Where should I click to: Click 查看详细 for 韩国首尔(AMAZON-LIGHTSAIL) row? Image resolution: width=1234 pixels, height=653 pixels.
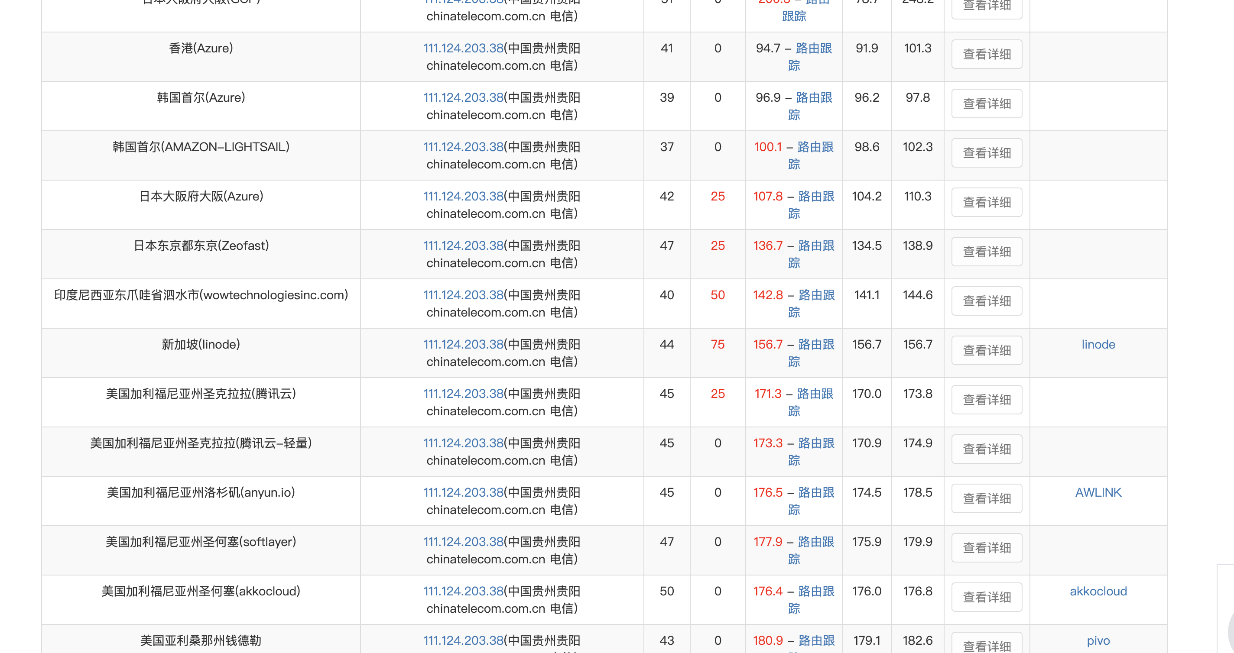click(986, 153)
